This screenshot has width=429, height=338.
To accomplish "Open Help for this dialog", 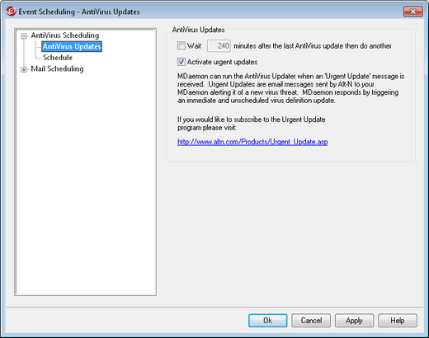I will (x=398, y=321).
